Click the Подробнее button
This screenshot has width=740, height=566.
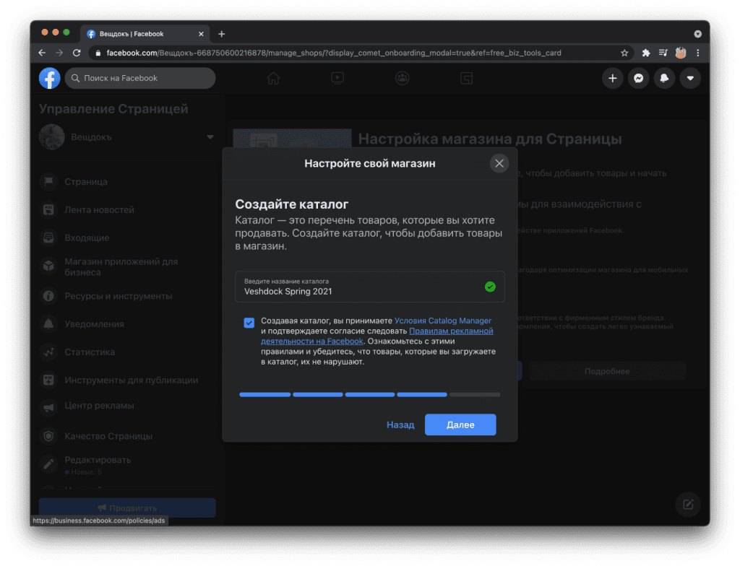click(x=607, y=371)
